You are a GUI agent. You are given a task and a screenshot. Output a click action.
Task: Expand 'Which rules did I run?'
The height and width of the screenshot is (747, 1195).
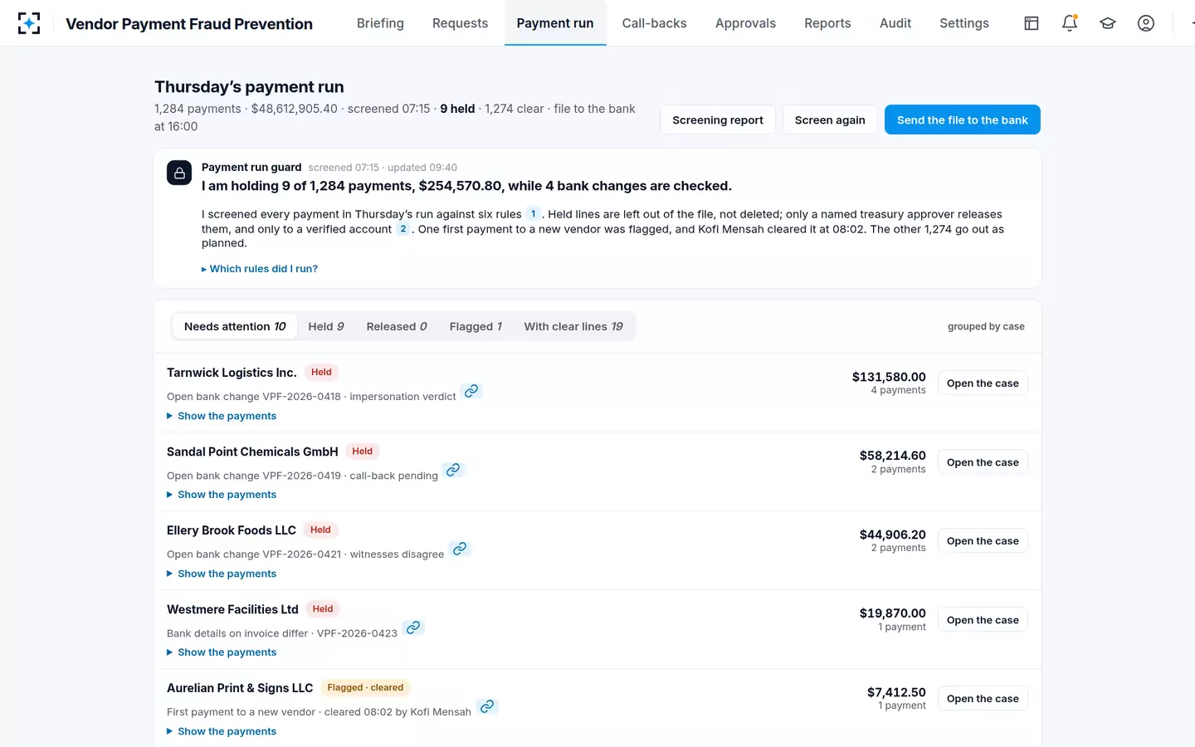(x=260, y=269)
